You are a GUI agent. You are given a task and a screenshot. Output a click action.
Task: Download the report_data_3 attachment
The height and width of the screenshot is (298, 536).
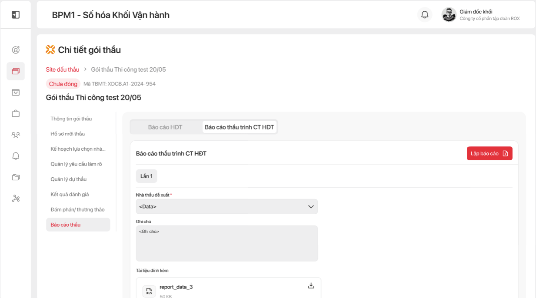click(311, 285)
